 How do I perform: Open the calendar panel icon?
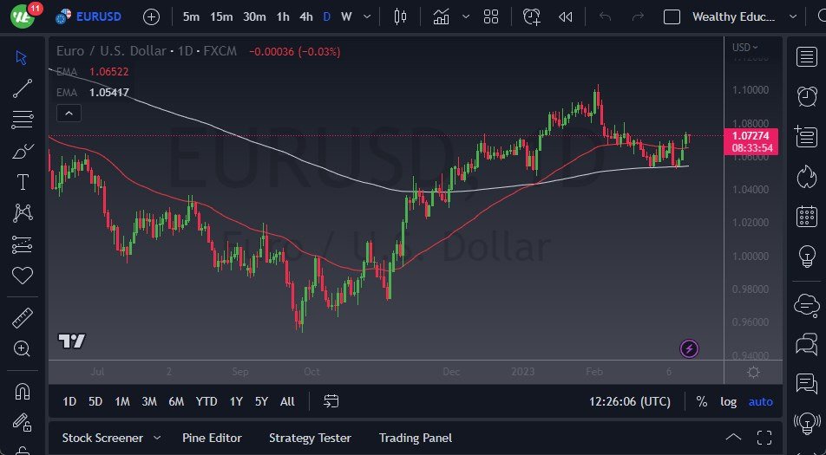pyautogui.click(x=807, y=217)
